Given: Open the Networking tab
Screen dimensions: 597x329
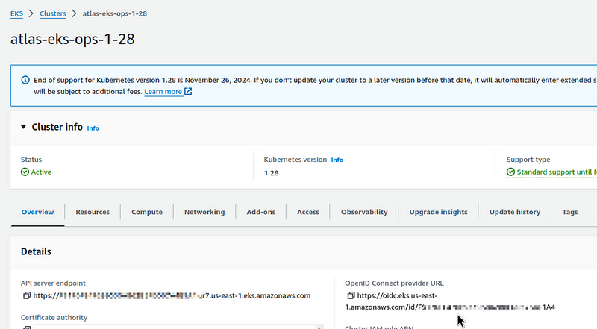Looking at the screenshot, I should tap(204, 212).
